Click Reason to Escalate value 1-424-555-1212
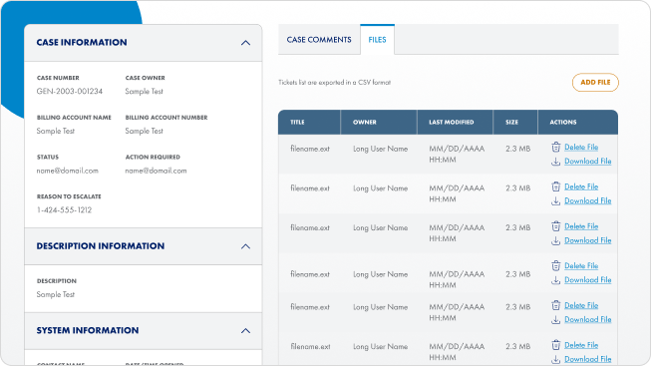Image resolution: width=651 pixels, height=366 pixels. coord(64,210)
